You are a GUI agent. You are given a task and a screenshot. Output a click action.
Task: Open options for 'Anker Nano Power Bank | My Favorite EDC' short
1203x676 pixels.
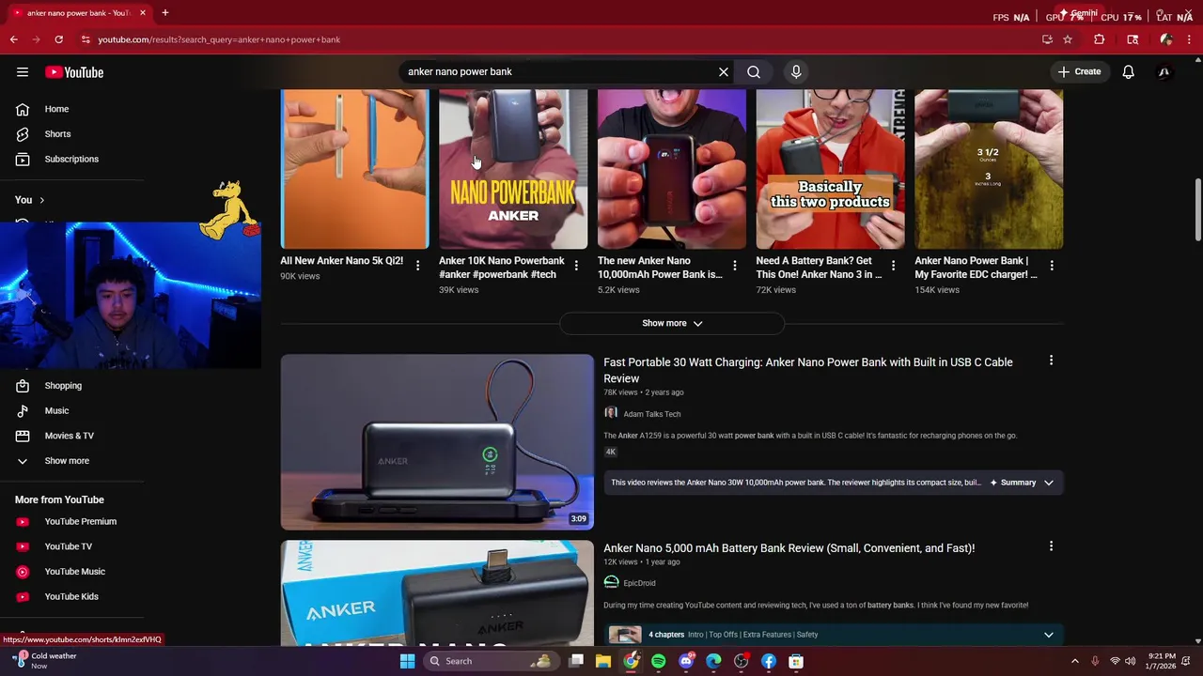tap(1052, 266)
